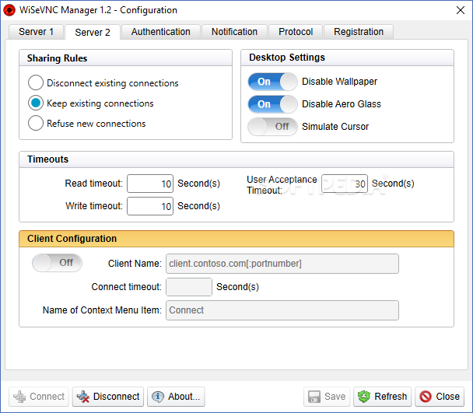Click the unplug icon on the Disconnect button
Screen dimensions: 473x413
(83, 397)
